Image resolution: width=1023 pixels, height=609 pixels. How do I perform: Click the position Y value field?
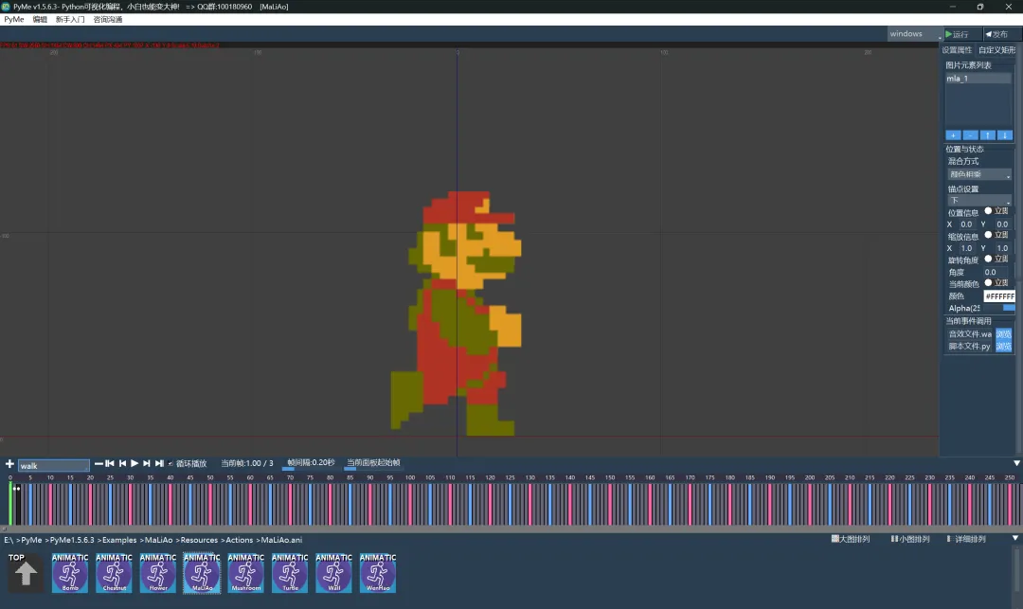pos(1002,224)
